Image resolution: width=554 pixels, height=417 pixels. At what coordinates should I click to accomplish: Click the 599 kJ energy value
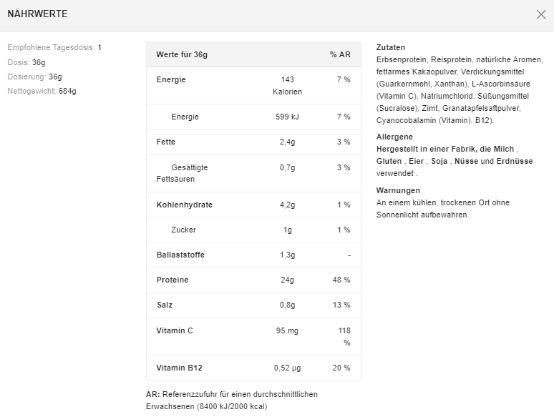[287, 117]
